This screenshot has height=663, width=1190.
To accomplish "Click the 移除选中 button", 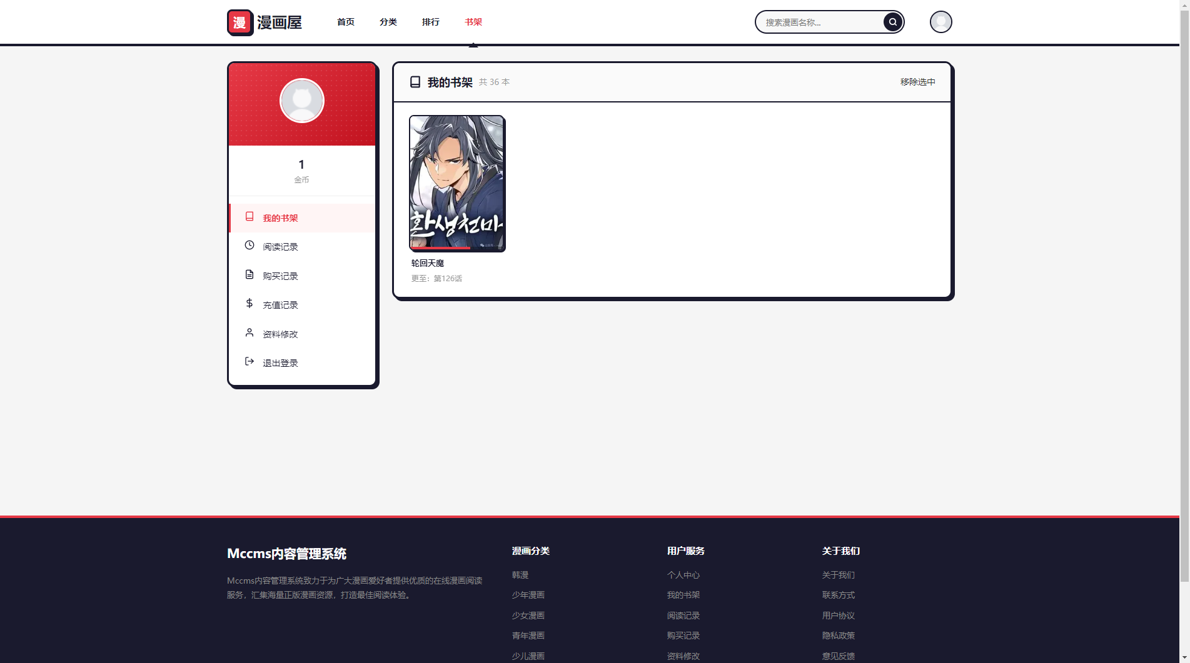I will 917,82.
